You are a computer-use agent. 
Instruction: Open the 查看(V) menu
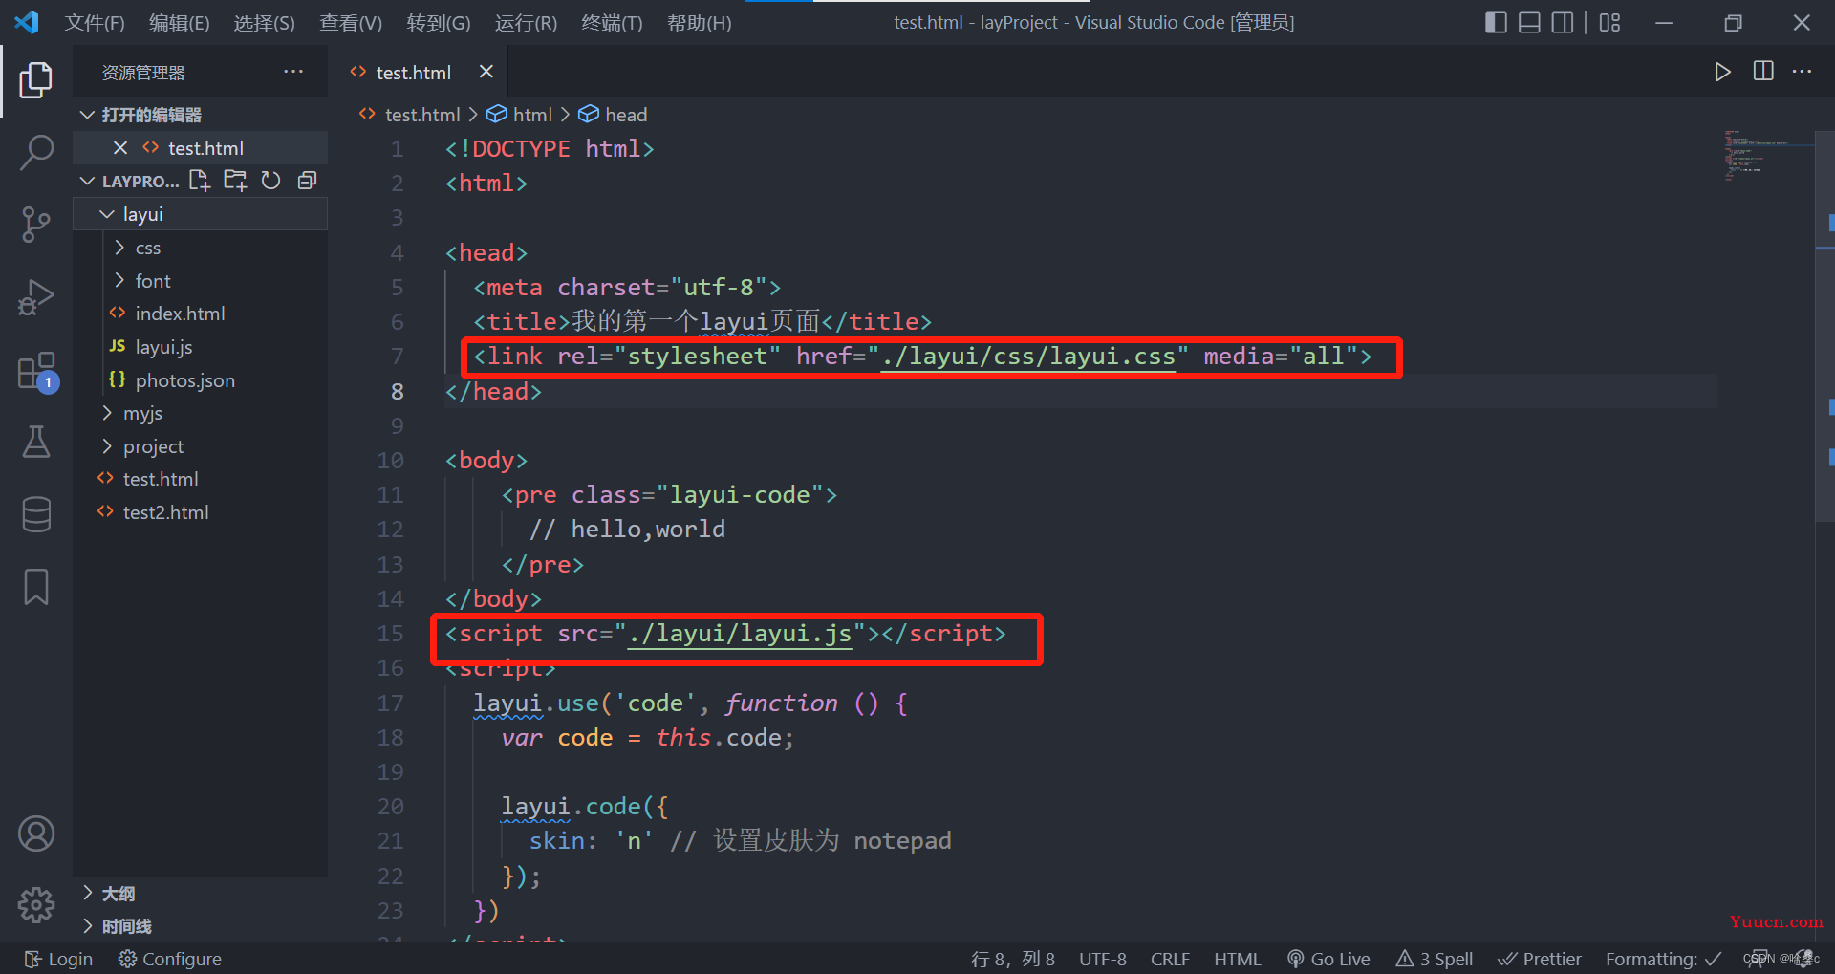point(351,22)
